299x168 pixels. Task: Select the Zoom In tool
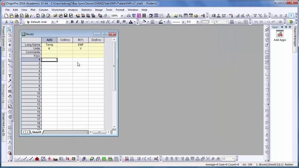(x=10, y=35)
